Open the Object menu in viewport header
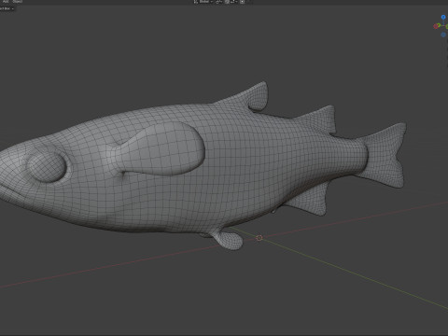This screenshot has width=448, height=336. pyautogui.click(x=18, y=2)
